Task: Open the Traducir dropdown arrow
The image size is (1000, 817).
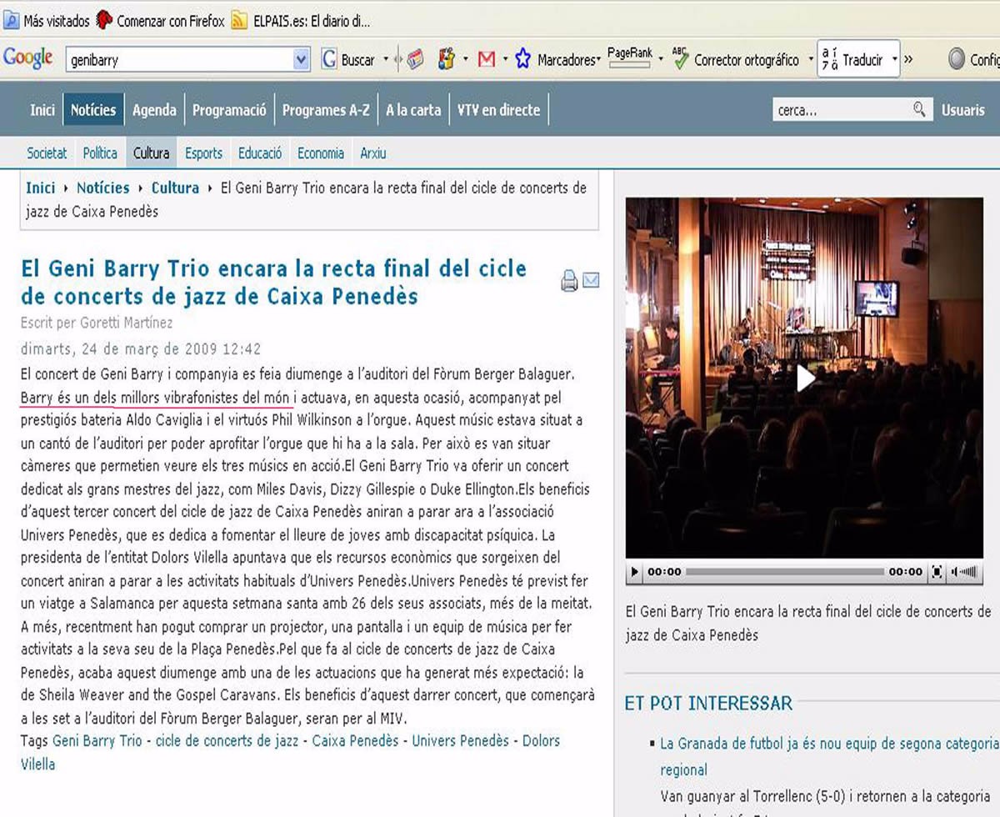Action: click(894, 59)
